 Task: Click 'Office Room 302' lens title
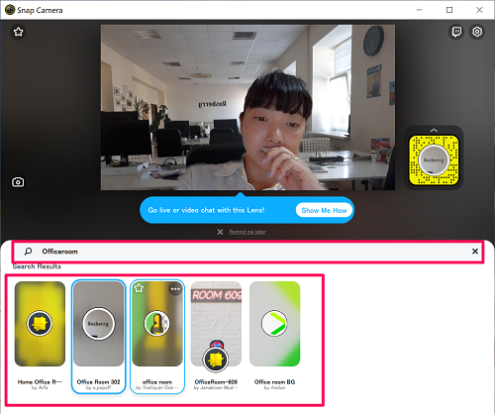99,382
